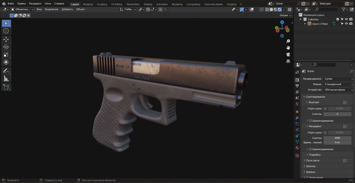Toggle camera view icon in viewport
The image size is (355, 183).
point(288,55)
